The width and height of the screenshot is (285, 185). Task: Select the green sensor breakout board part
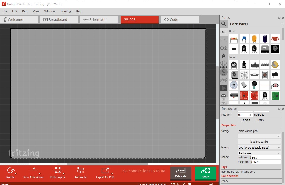pyautogui.click(x=275, y=96)
